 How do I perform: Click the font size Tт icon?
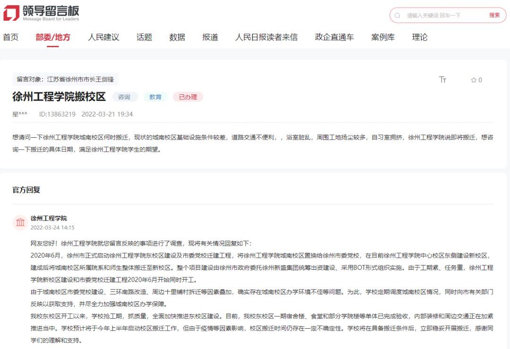(x=442, y=80)
